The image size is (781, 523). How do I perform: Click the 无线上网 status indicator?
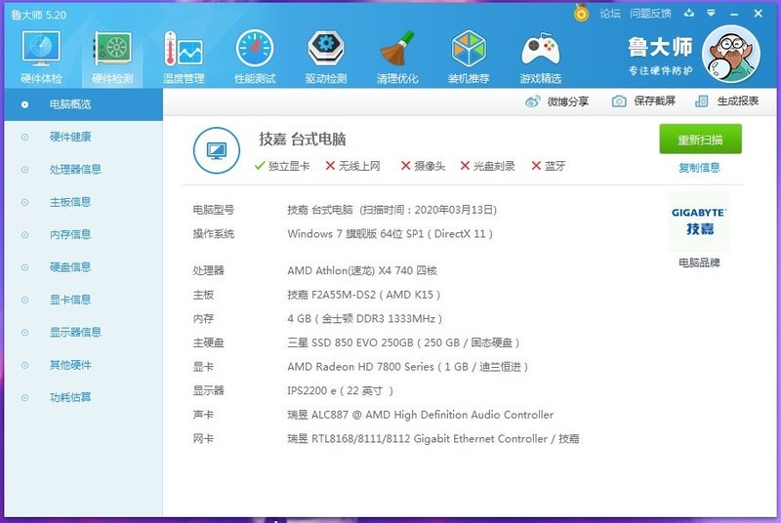tap(353, 166)
